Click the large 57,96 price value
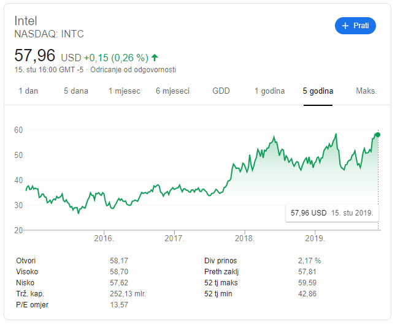The image size is (403, 330). click(x=35, y=56)
